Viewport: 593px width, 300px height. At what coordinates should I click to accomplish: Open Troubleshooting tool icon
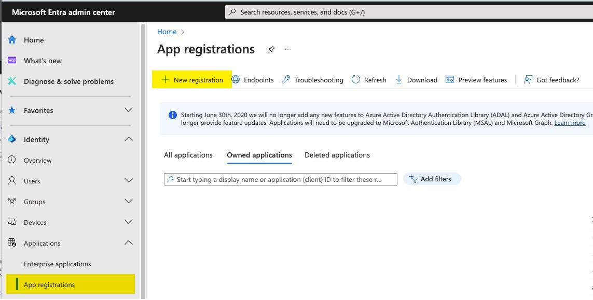click(x=286, y=80)
